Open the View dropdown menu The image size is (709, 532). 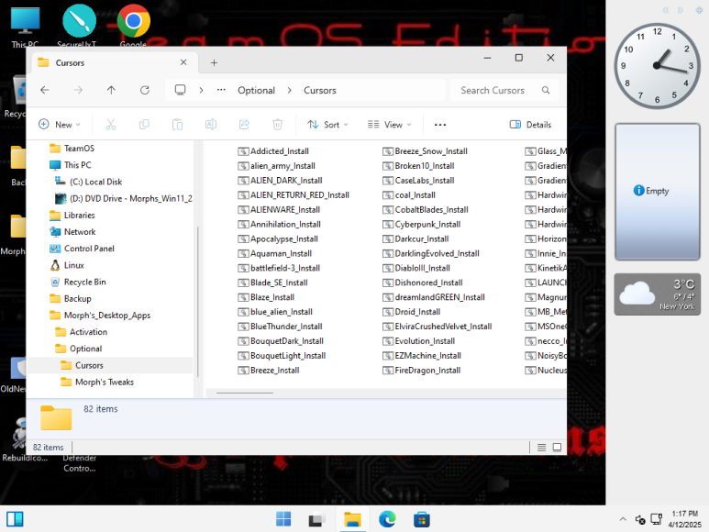click(x=389, y=125)
